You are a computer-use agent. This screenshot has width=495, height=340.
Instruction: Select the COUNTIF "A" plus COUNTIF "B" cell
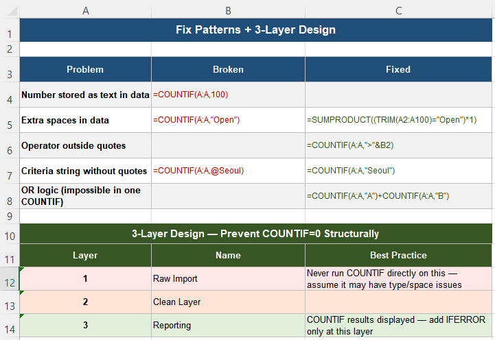click(399, 196)
